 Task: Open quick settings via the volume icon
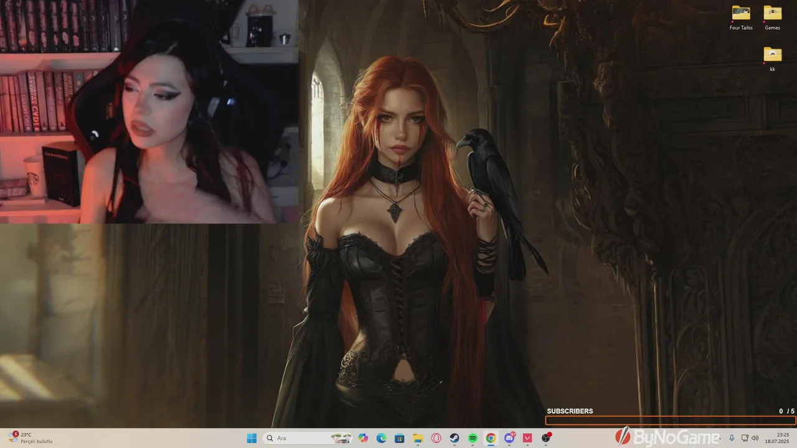pyautogui.click(x=755, y=438)
